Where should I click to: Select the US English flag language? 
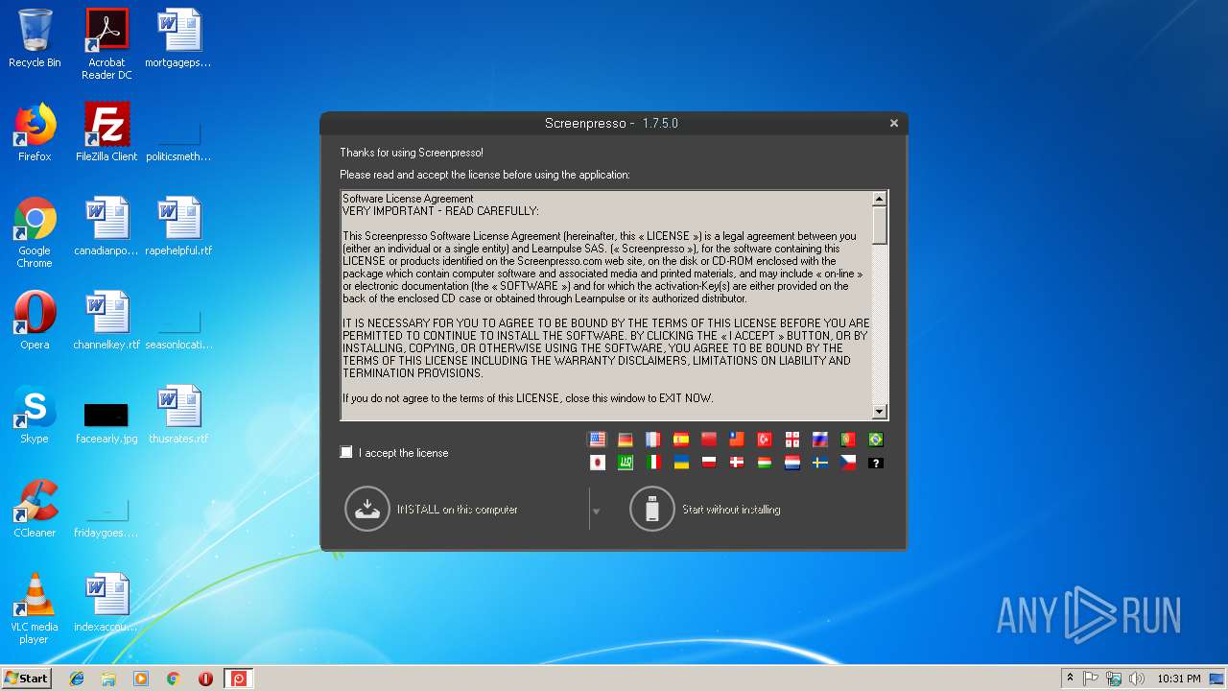597,440
